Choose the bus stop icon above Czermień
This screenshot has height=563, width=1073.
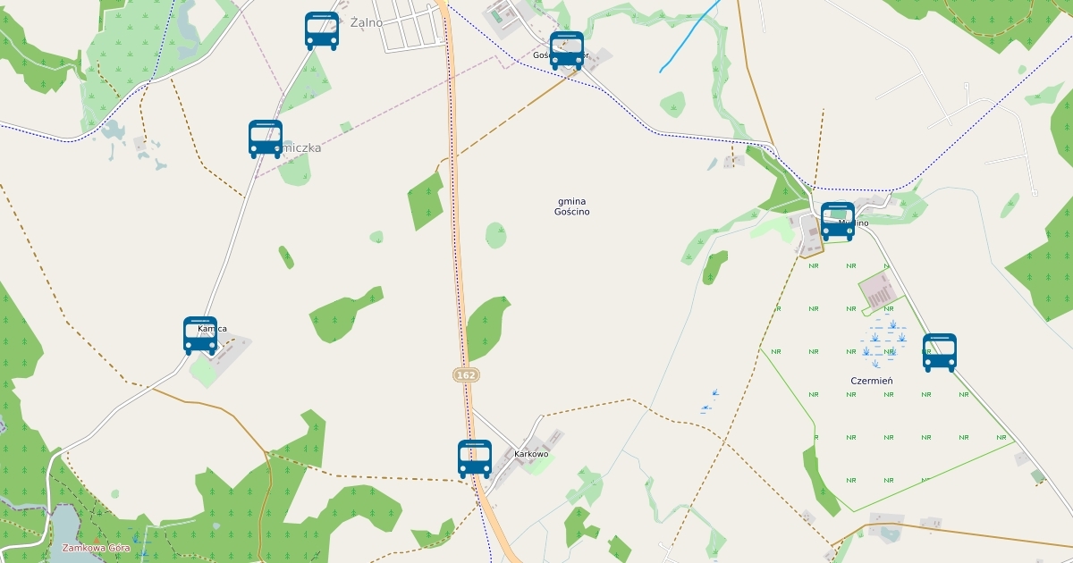940,353
